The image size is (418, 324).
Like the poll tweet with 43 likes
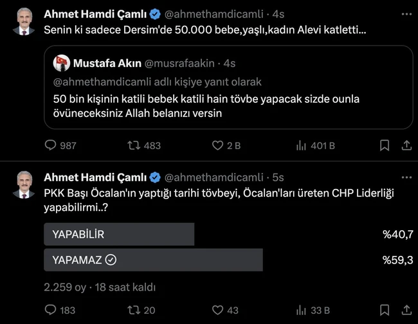point(217,310)
